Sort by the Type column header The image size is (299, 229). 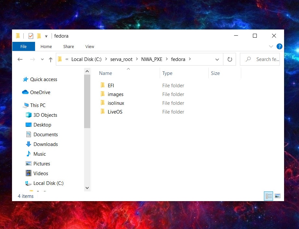click(167, 73)
